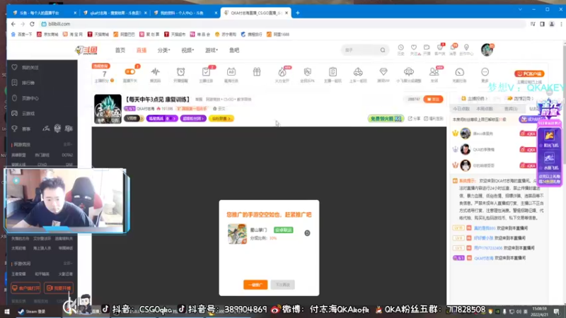Viewport: 566px width, 318px height.
Task: Click the green 免费领火箭 button
Action: coord(386,119)
